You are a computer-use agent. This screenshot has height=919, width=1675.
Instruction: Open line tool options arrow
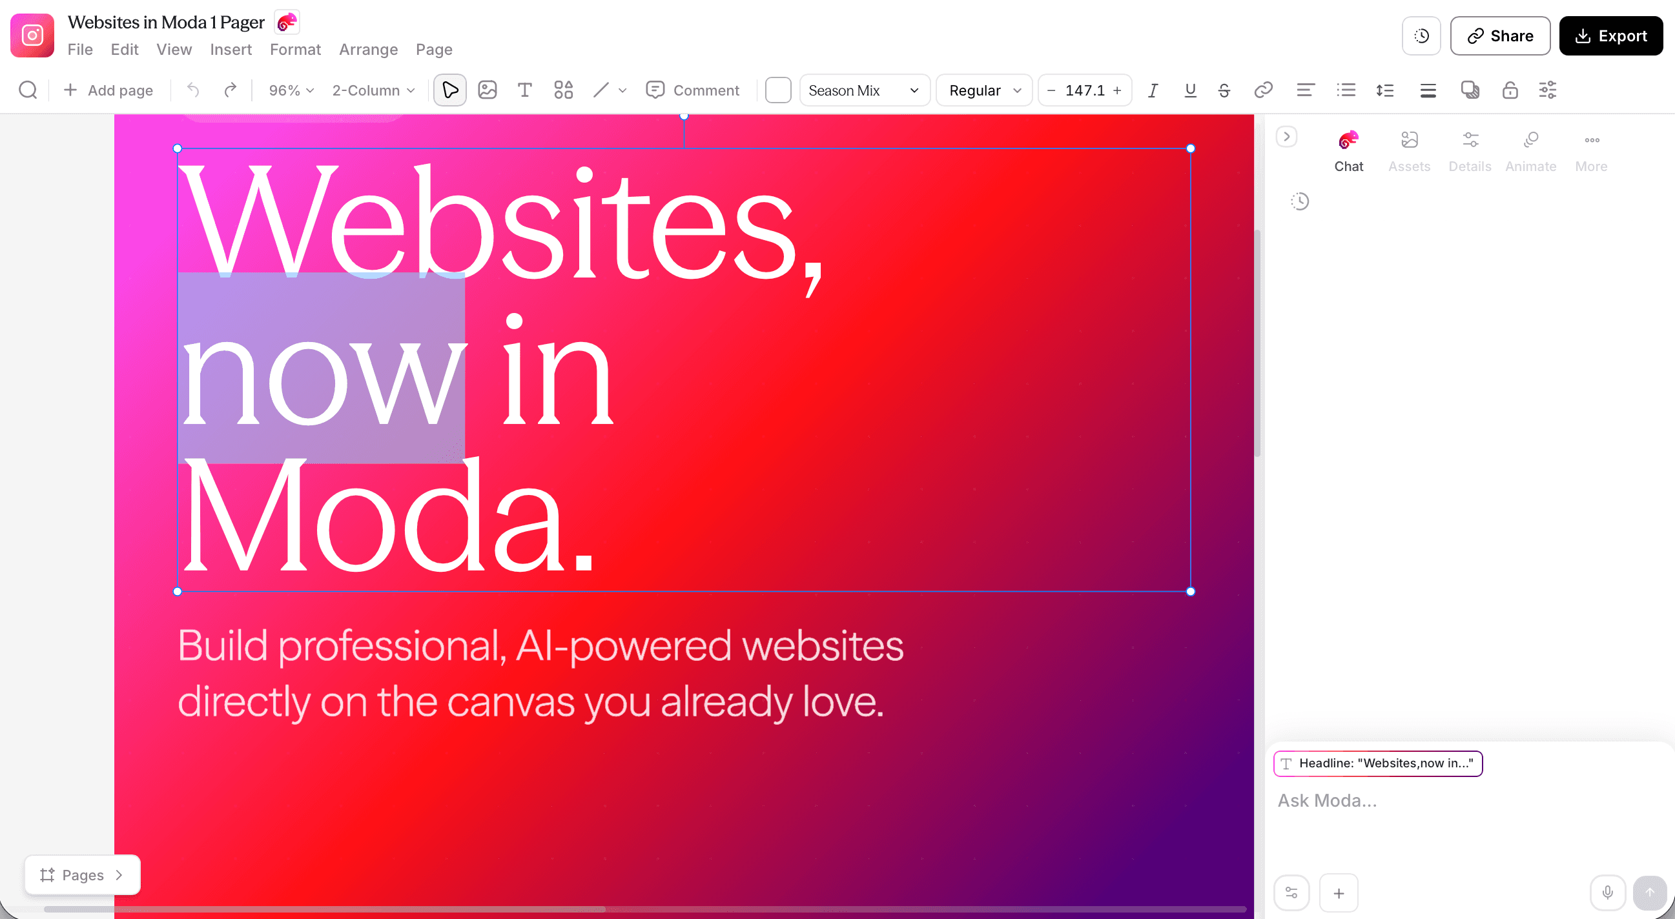pos(622,90)
